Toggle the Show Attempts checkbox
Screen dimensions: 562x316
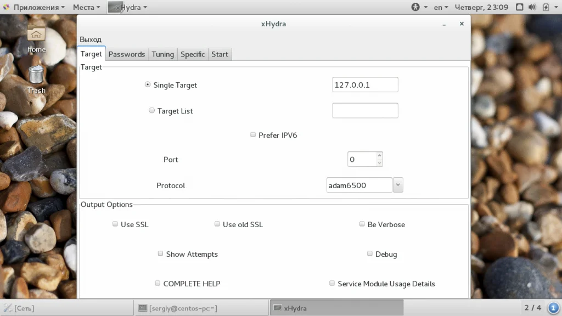point(160,253)
